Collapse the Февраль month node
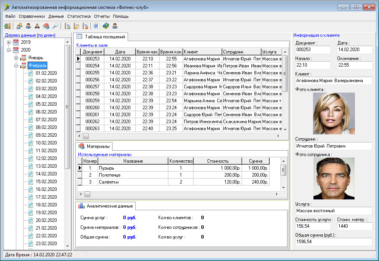 (16, 65)
